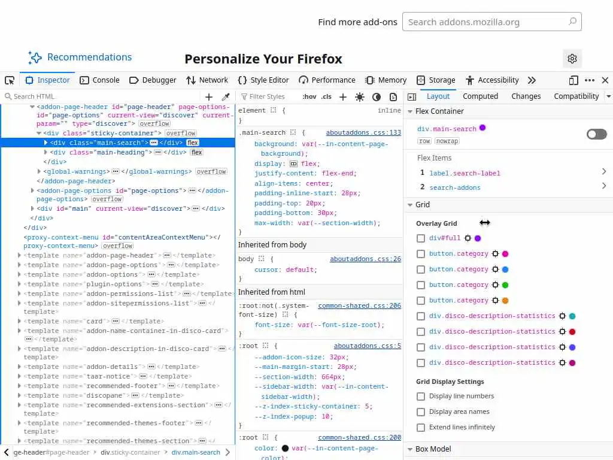Collapse the Grid section
Image resolution: width=613 pixels, height=460 pixels.
410,205
